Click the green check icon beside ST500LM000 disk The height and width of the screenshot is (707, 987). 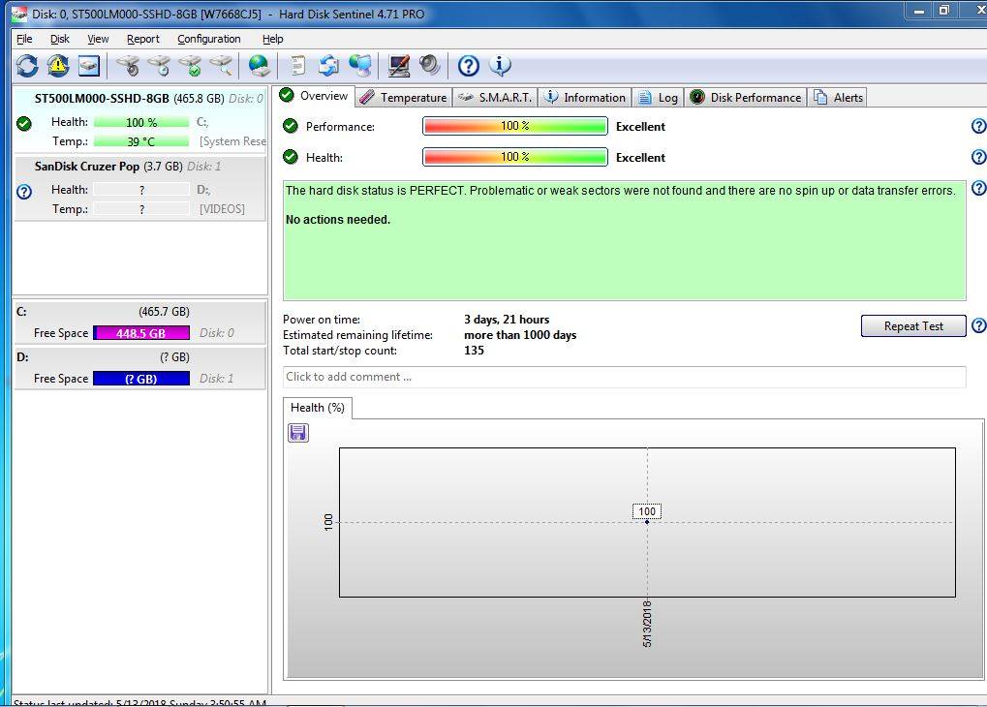click(x=24, y=123)
